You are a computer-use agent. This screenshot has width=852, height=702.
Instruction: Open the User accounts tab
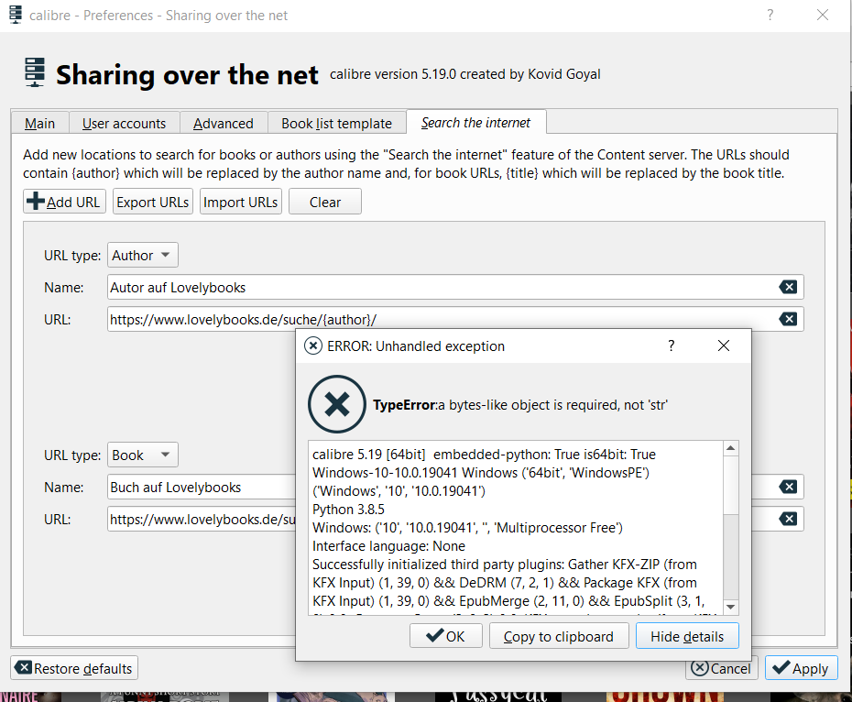click(x=124, y=124)
